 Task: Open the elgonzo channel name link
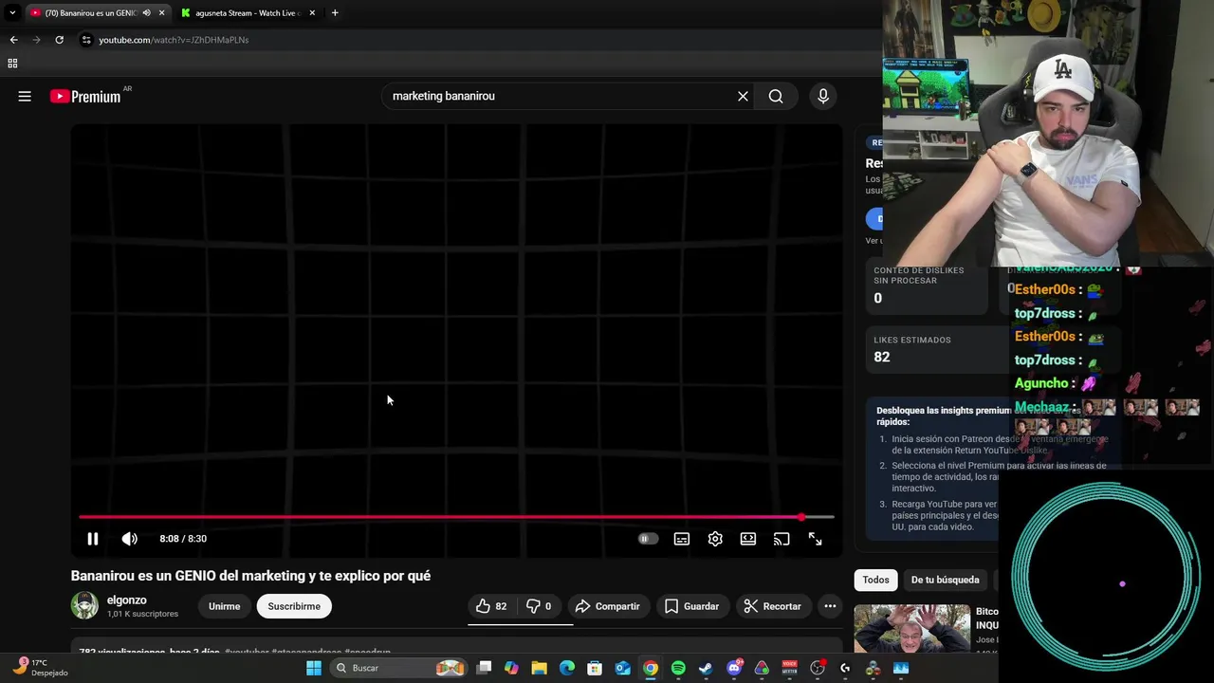[127, 600]
